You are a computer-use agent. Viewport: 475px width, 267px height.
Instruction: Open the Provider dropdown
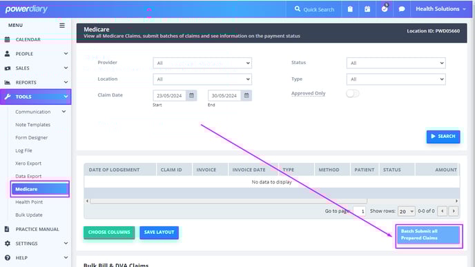point(202,63)
